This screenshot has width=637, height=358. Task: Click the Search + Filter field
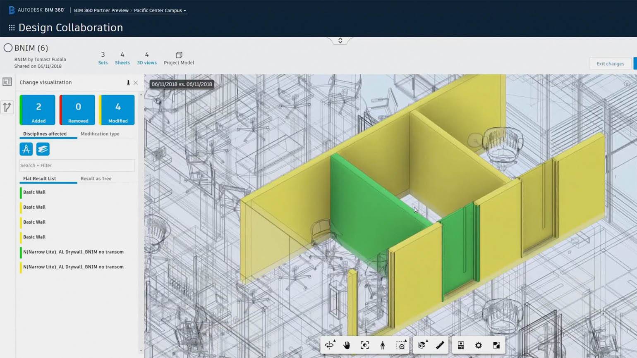77,165
